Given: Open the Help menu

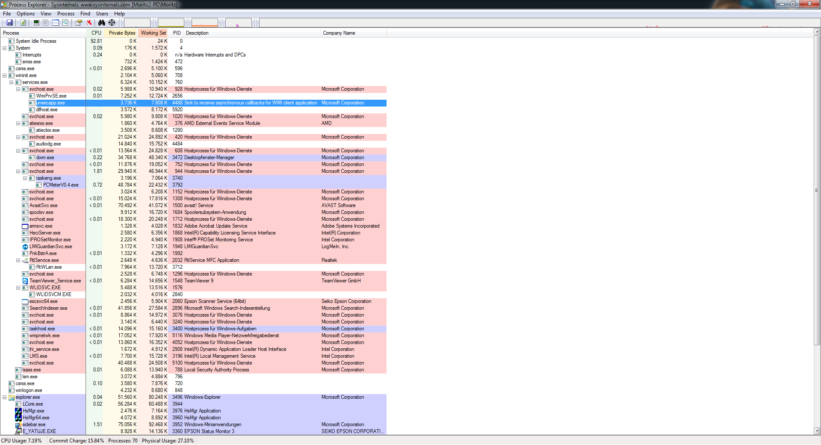Looking at the screenshot, I should (119, 14).
